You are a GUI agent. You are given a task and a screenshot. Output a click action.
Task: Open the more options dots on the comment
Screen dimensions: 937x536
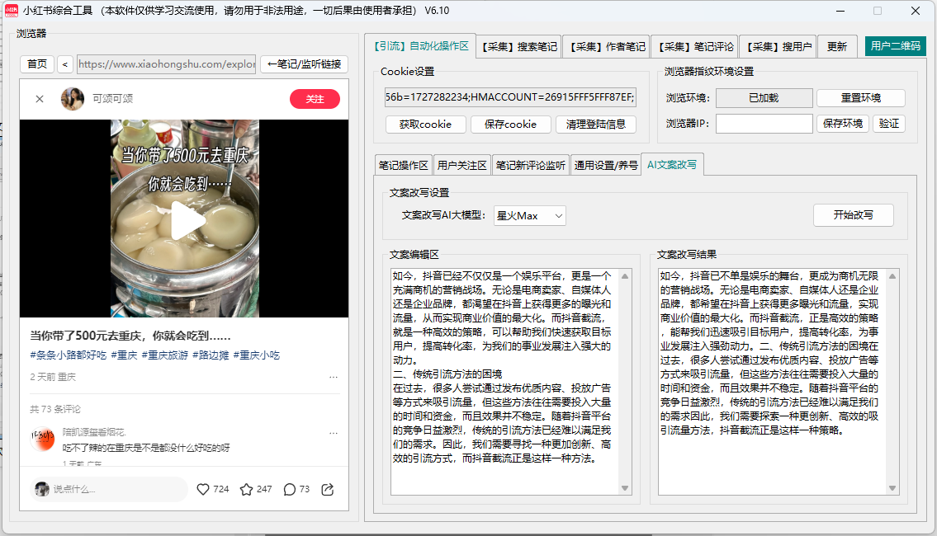coord(334,432)
